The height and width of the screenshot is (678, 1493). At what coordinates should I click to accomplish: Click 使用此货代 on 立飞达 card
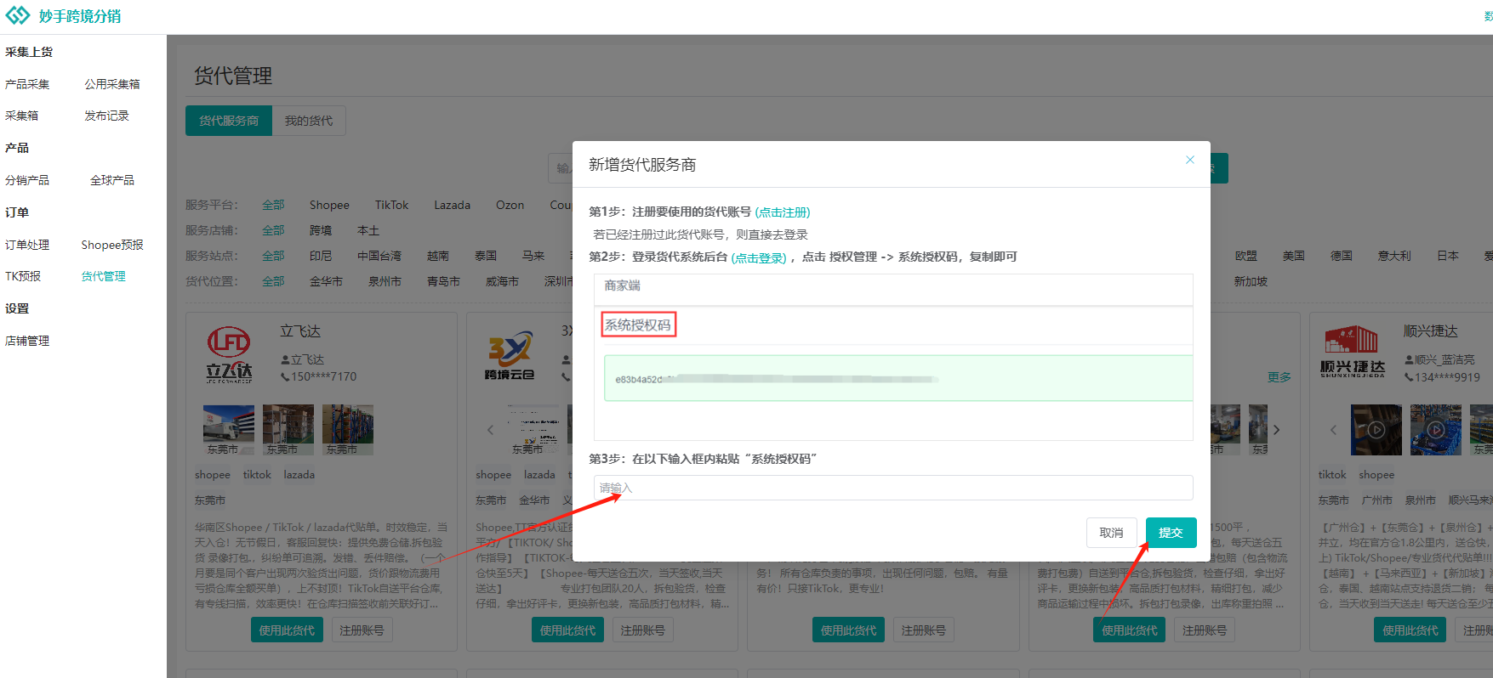(x=287, y=630)
